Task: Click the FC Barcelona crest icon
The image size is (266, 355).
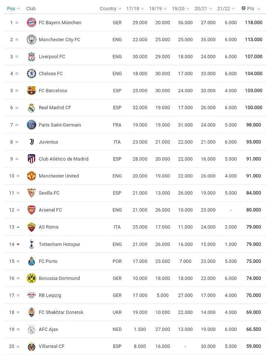Action: 31,90
